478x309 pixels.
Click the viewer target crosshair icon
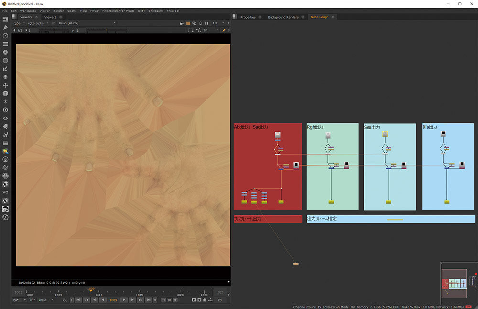(x=200, y=23)
